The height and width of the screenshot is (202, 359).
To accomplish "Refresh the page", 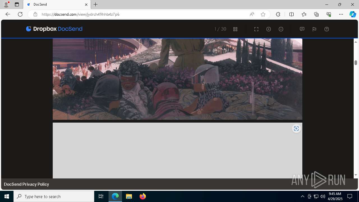I will click(20, 14).
